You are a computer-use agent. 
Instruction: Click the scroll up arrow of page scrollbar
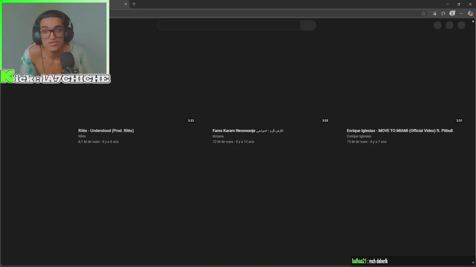[474, 20]
